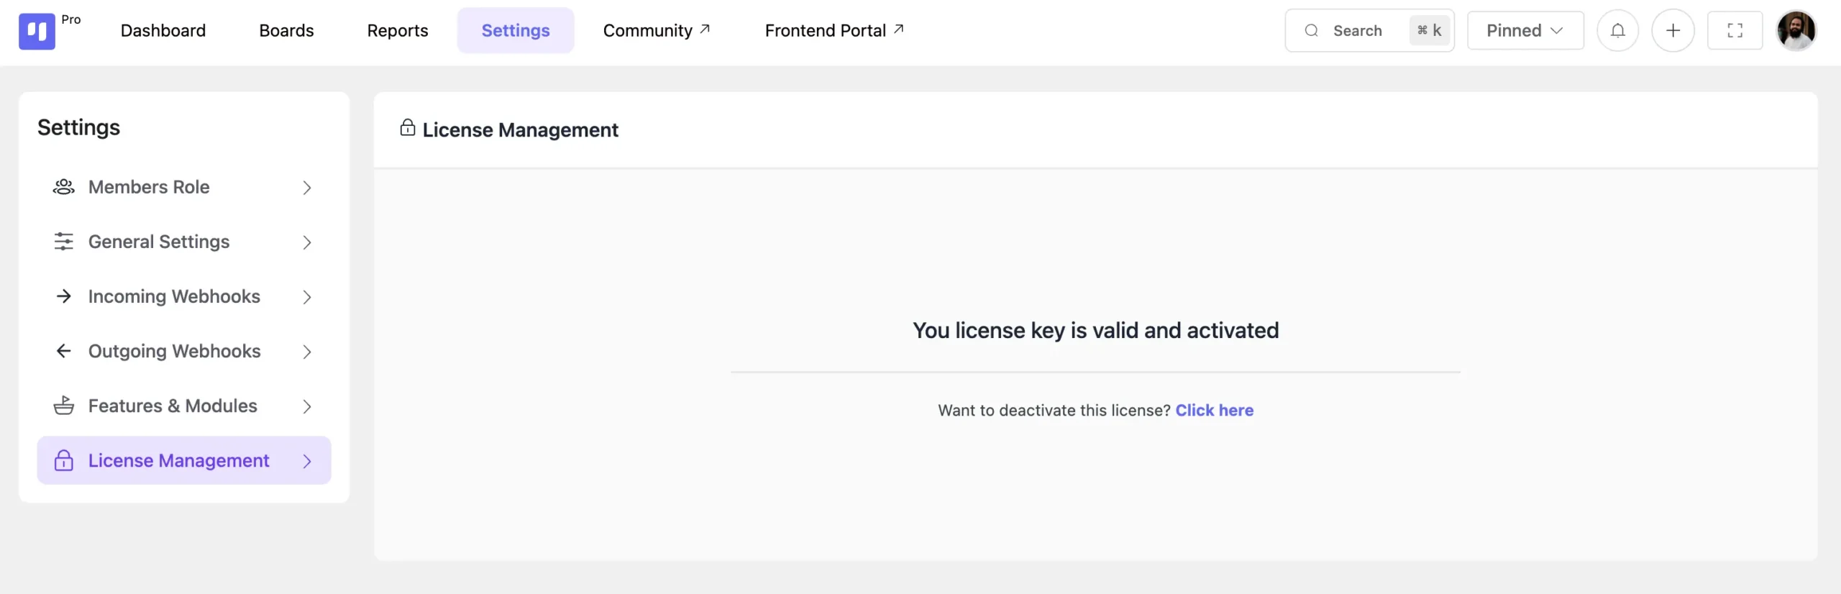The height and width of the screenshot is (594, 1841).
Task: Expand the Incoming Webhooks chevron
Action: [307, 297]
